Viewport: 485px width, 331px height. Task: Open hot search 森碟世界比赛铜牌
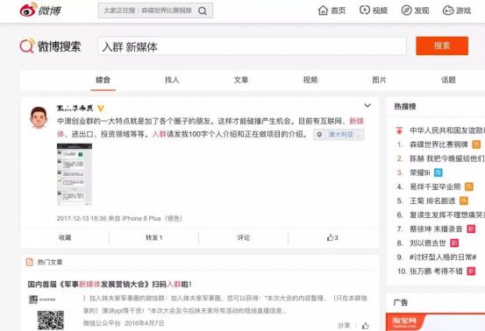(439, 144)
